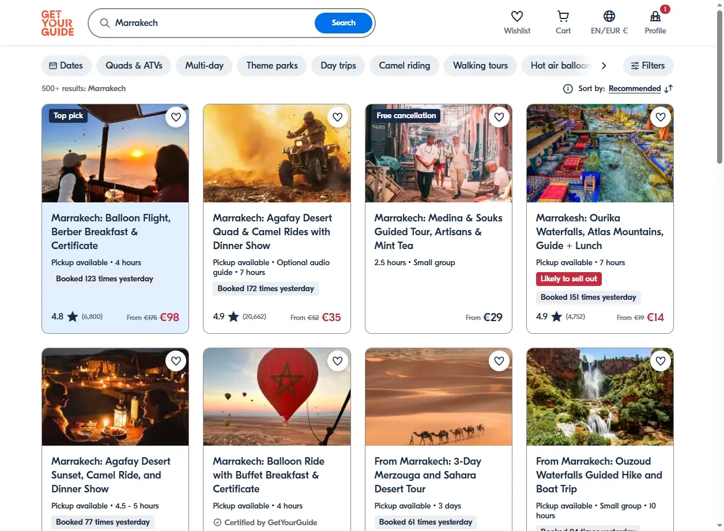Image resolution: width=724 pixels, height=531 pixels.
Task: Open Medina & Souks Guided Tour title
Action: pyautogui.click(x=439, y=232)
